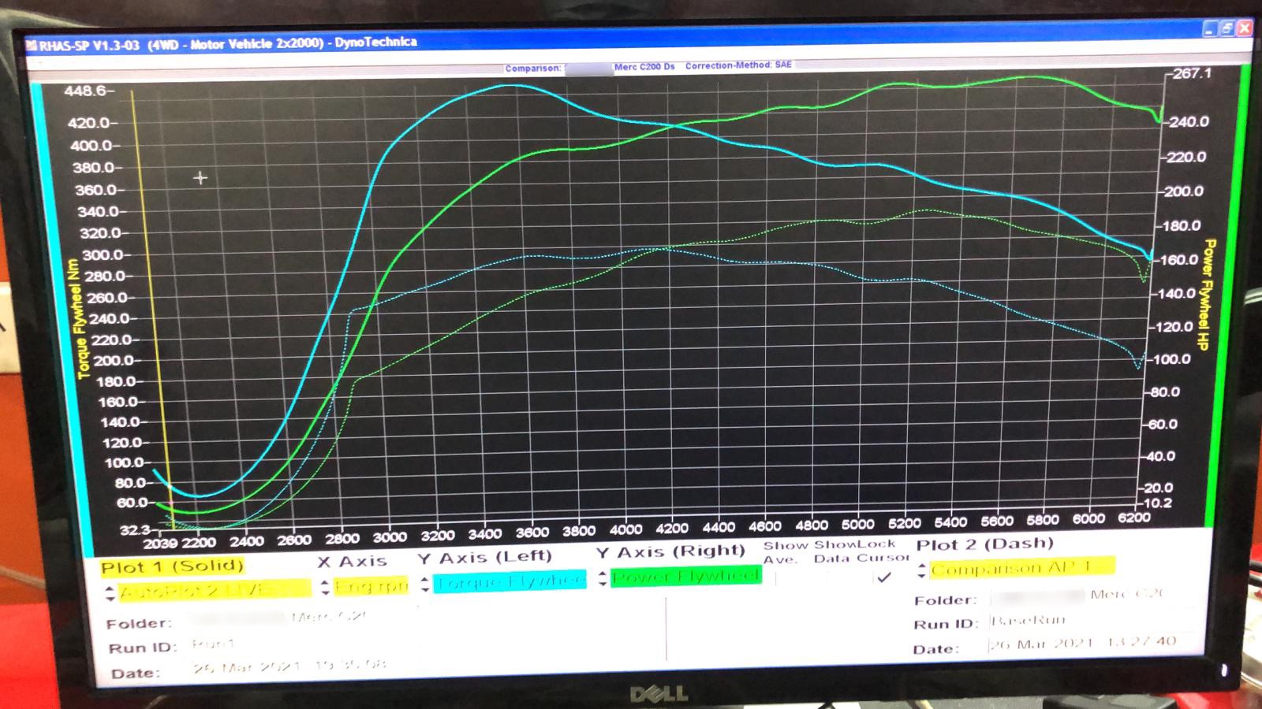This screenshot has height=709, width=1262.
Task: Click the RHAS-SP application title icon
Action: pos(32,46)
